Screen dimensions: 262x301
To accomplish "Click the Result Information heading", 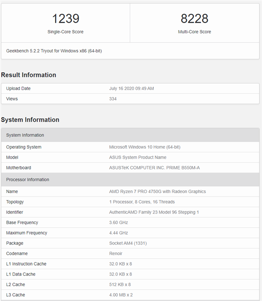I will (28, 75).
